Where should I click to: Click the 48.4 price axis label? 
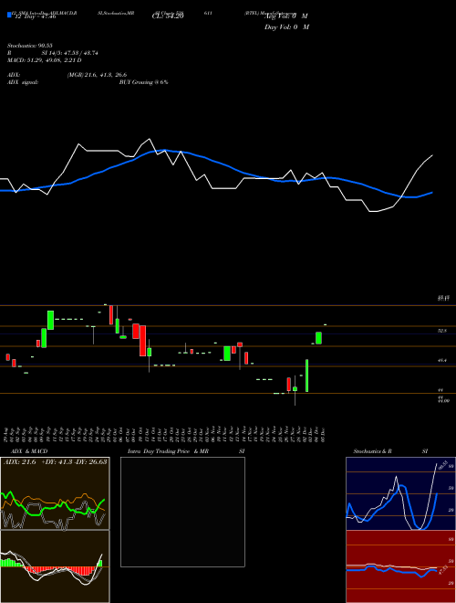442,360
